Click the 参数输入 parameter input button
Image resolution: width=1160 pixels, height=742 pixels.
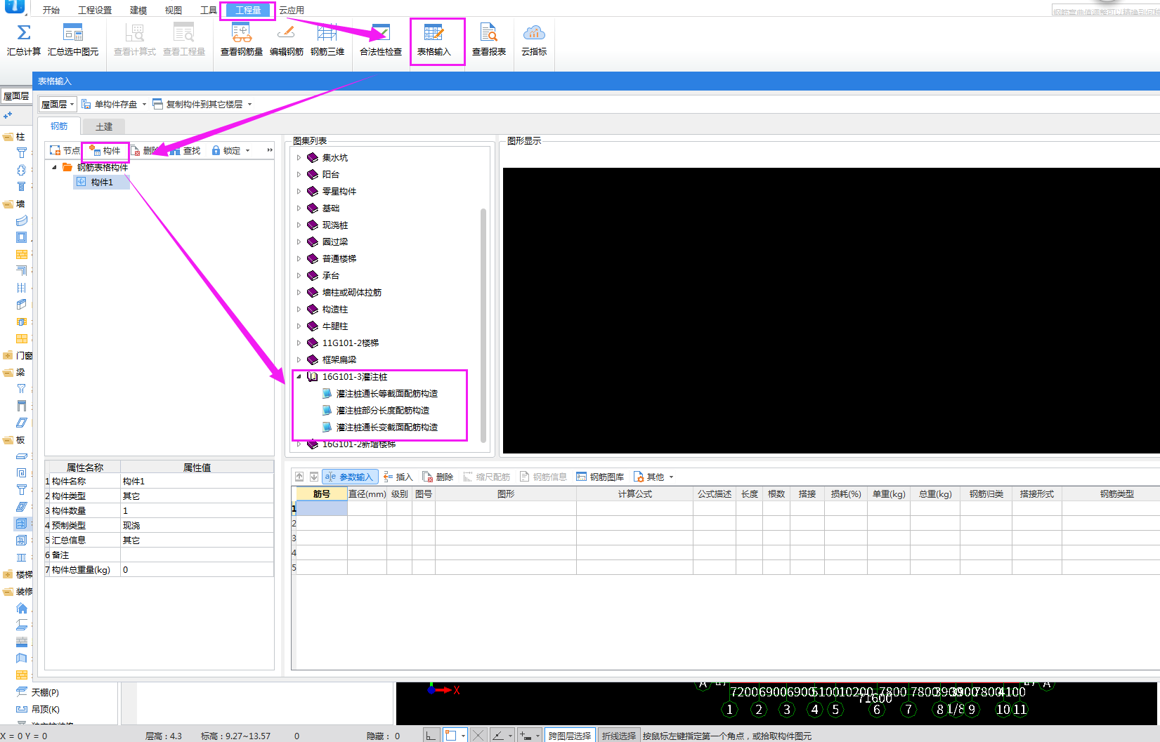point(350,477)
